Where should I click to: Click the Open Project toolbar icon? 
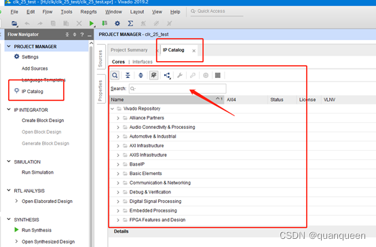tap(14, 23)
